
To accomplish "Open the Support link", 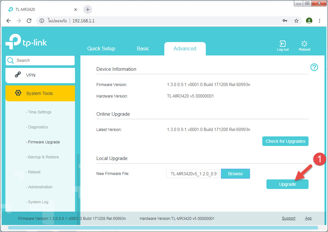I will [288, 218].
